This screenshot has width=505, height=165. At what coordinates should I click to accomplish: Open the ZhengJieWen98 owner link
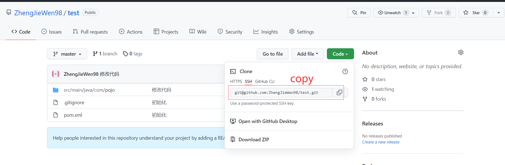(x=38, y=13)
